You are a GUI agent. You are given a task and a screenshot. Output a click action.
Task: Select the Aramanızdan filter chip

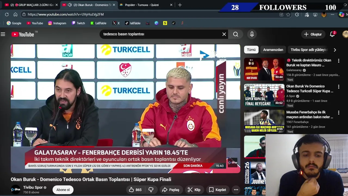click(273, 50)
